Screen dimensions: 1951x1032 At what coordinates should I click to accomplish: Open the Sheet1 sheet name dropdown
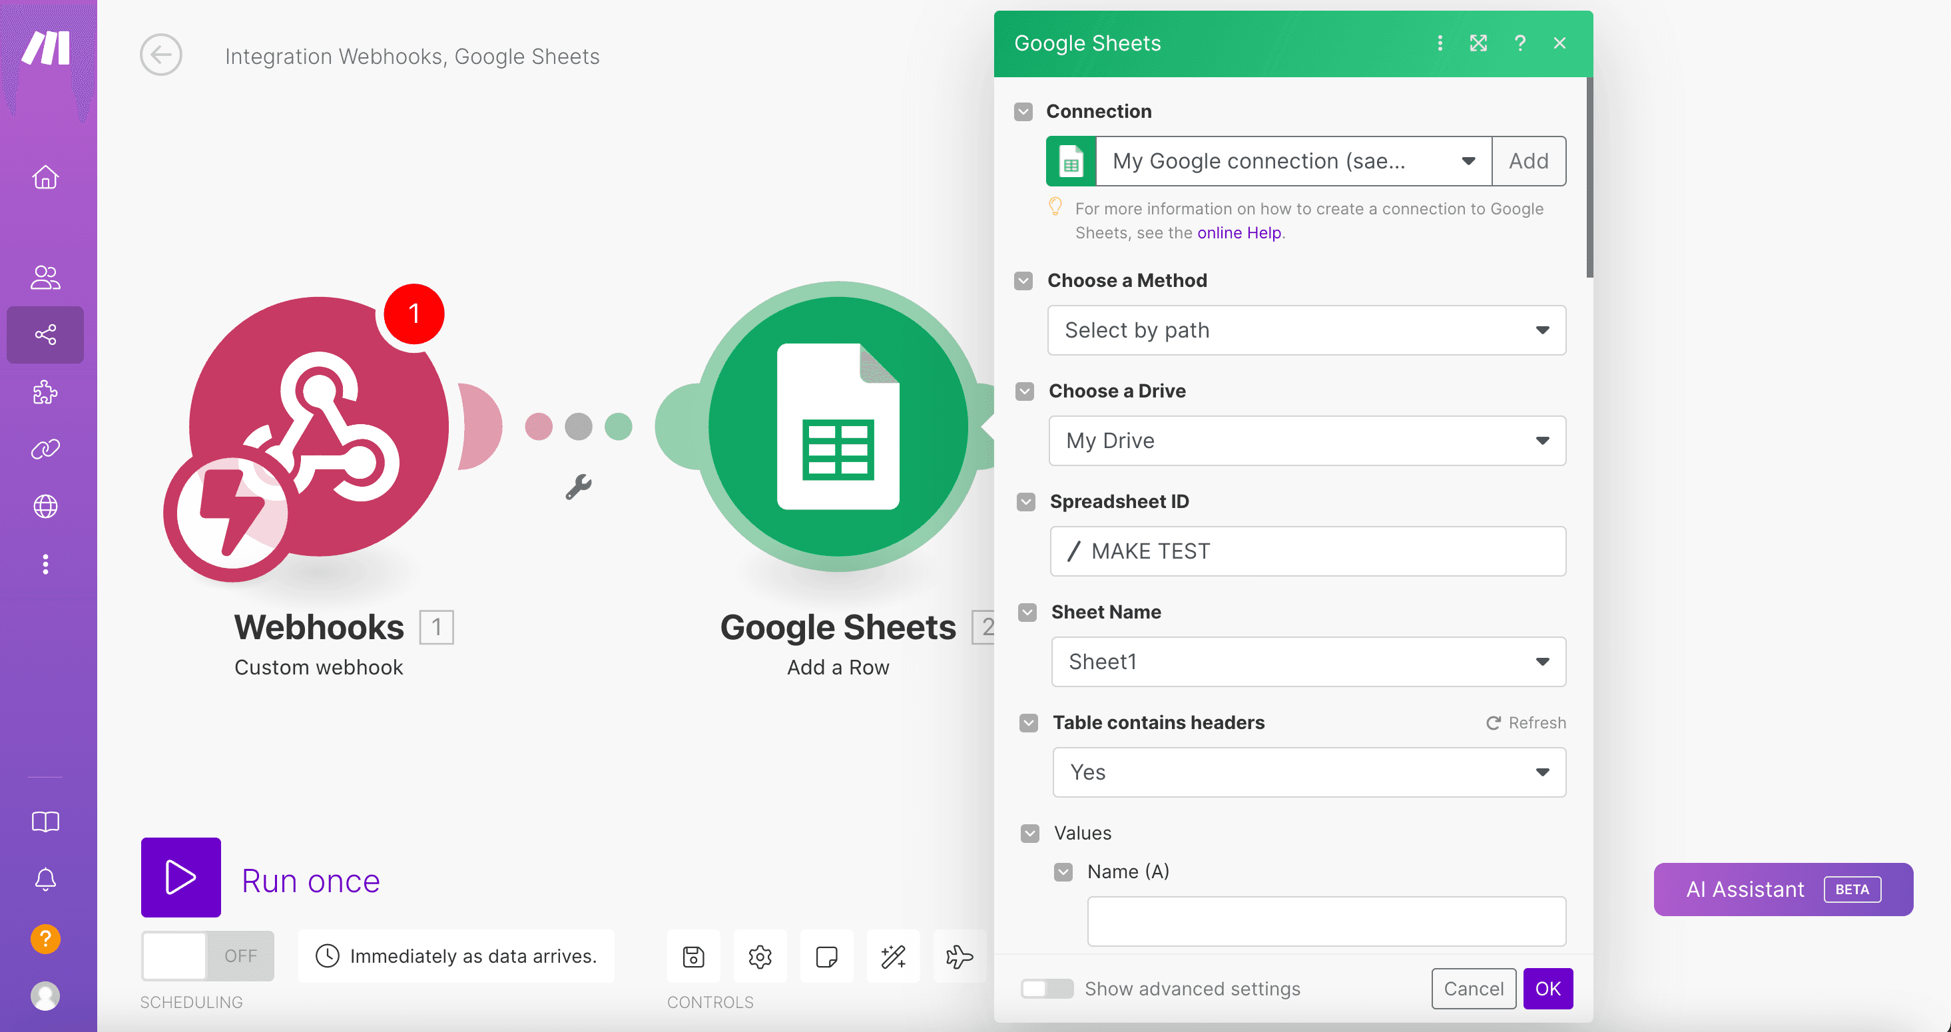coord(1308,662)
